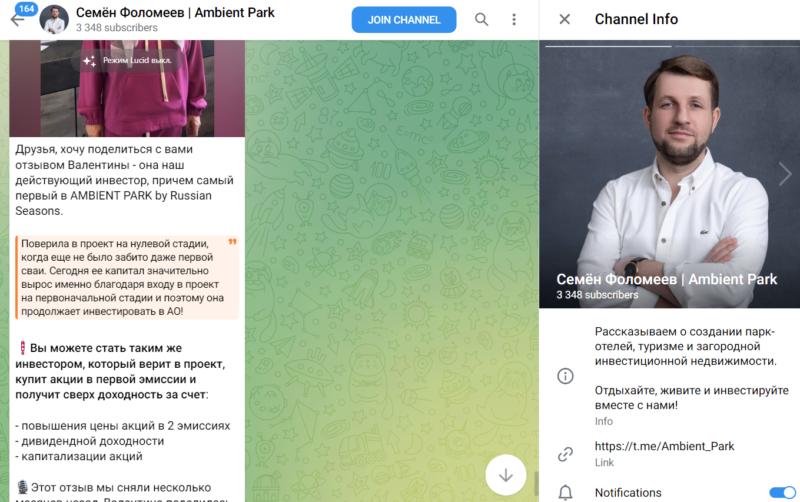Toggle the Notifications switch off
Screen dimensions: 800x502
pyautogui.click(x=782, y=493)
